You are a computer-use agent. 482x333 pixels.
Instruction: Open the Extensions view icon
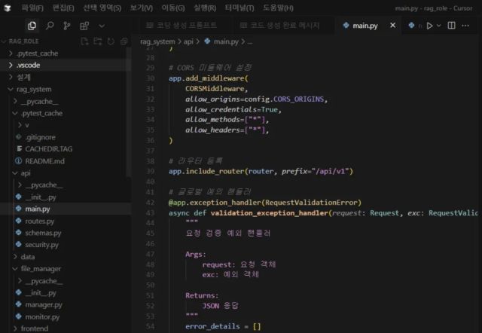pos(84,26)
